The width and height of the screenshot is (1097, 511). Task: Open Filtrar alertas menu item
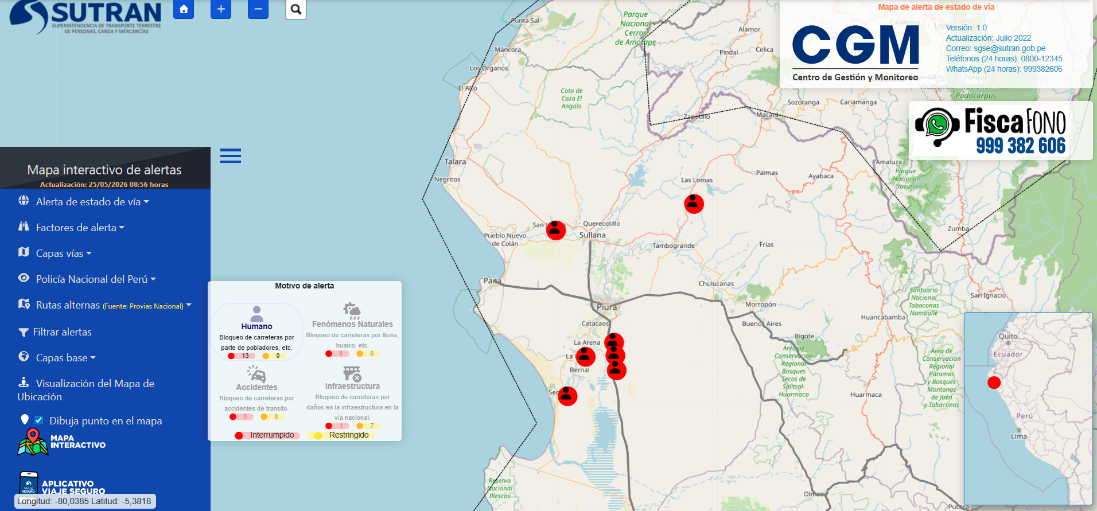click(x=62, y=332)
